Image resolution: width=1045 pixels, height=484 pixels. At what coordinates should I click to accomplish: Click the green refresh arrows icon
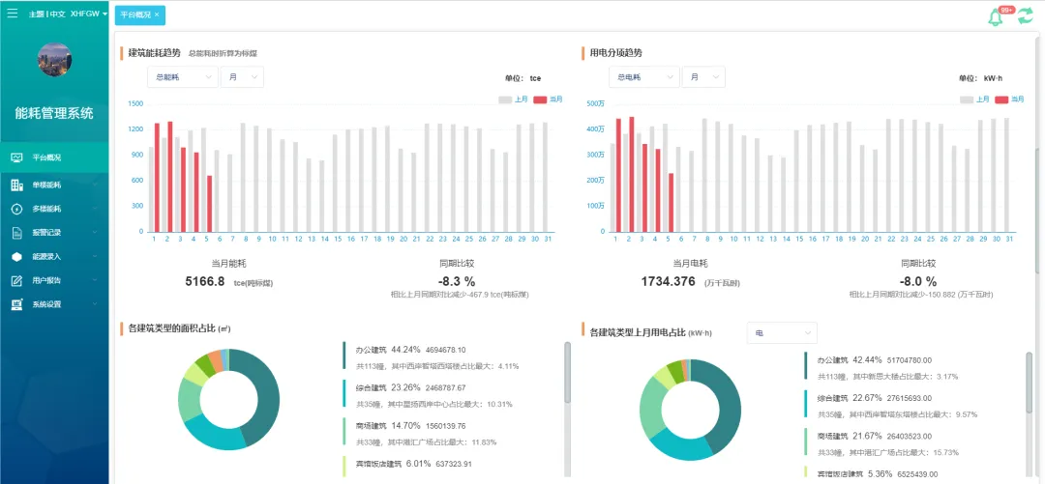coord(1025,16)
